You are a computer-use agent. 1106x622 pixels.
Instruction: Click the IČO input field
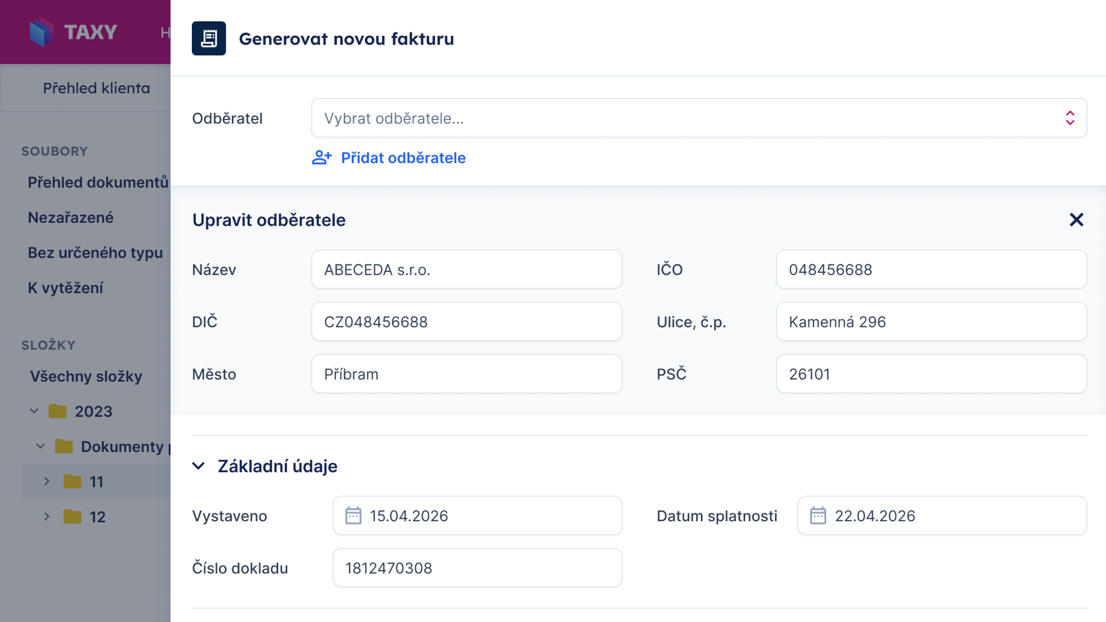pyautogui.click(x=931, y=270)
